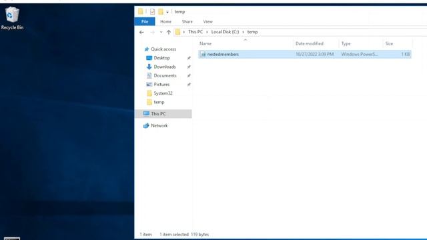Open Customize Quick Access Toolbar dropdown arrow
This screenshot has height=240, width=427.
coord(167,12)
